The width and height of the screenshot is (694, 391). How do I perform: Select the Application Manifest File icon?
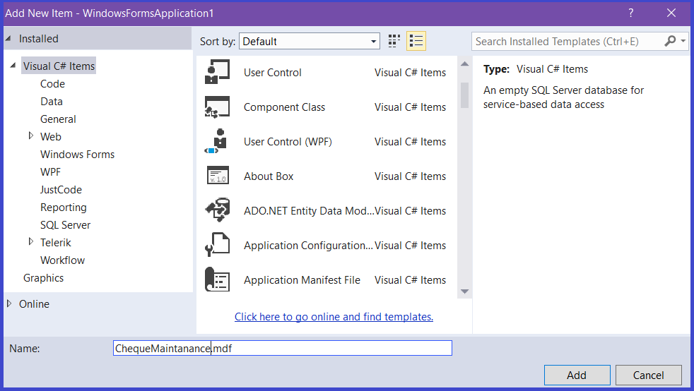tap(217, 280)
